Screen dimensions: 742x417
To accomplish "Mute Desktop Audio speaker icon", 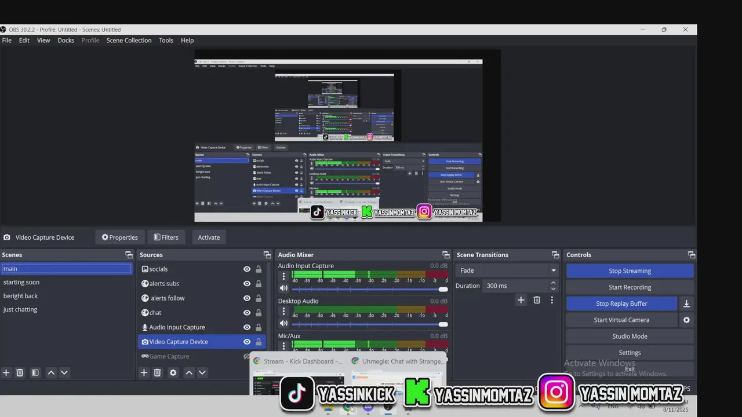I will (283, 324).
